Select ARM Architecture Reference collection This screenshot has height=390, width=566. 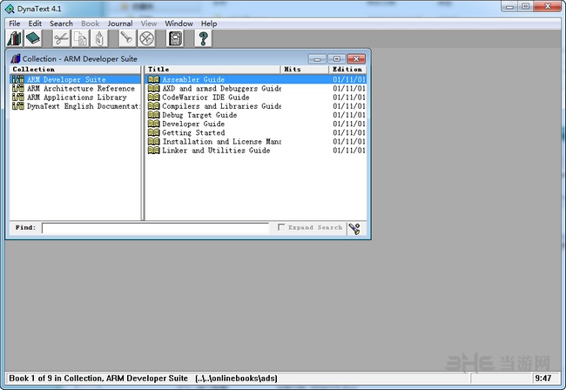[80, 89]
